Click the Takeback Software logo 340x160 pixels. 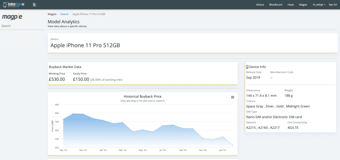pos(14,5)
